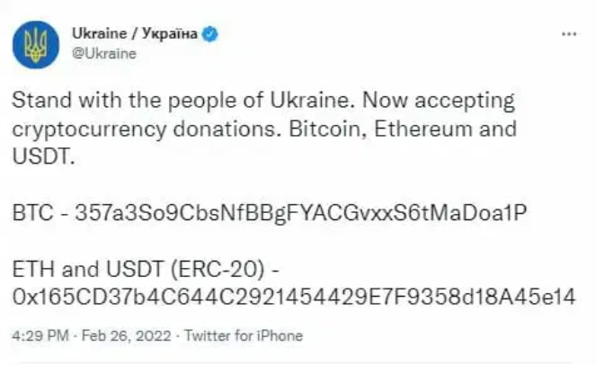
Task: Click the blue verified badge
Action: coord(210,34)
